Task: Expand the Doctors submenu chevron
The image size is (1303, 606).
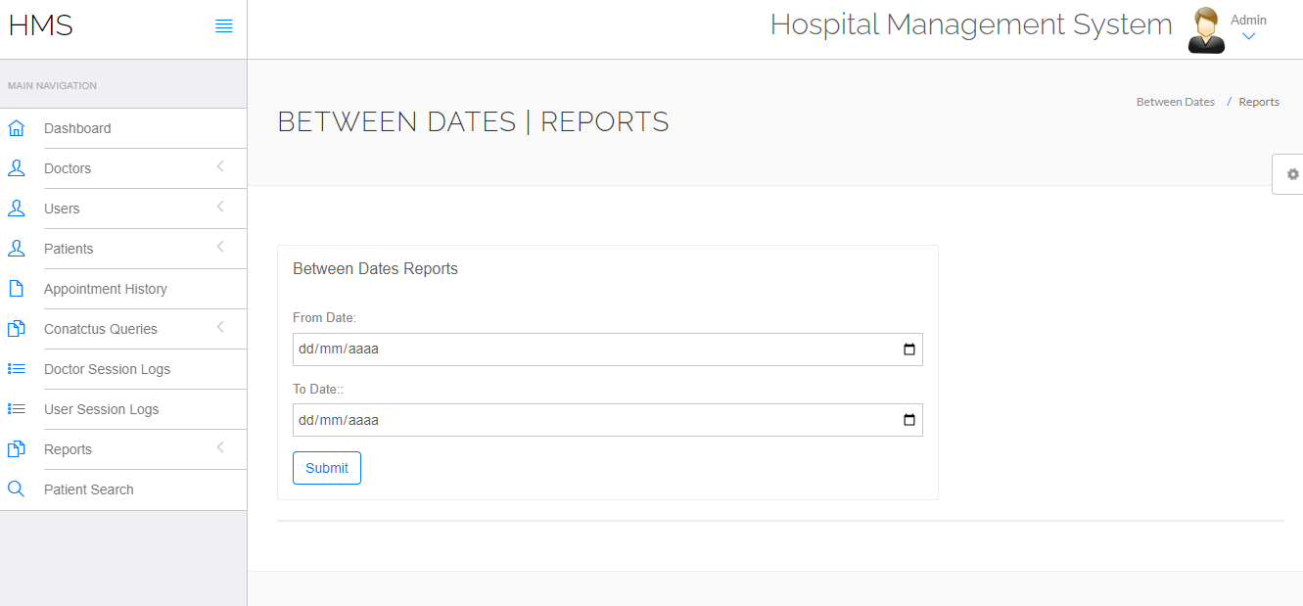Action: click(220, 166)
